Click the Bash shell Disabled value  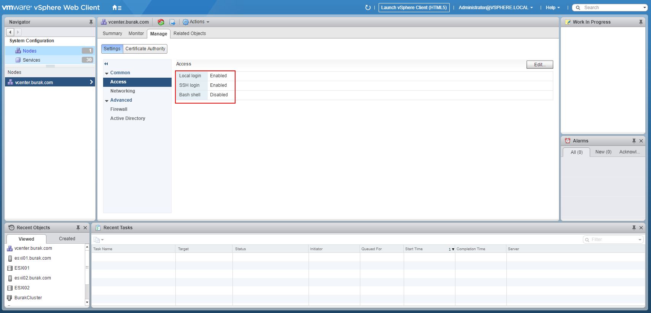pos(219,95)
